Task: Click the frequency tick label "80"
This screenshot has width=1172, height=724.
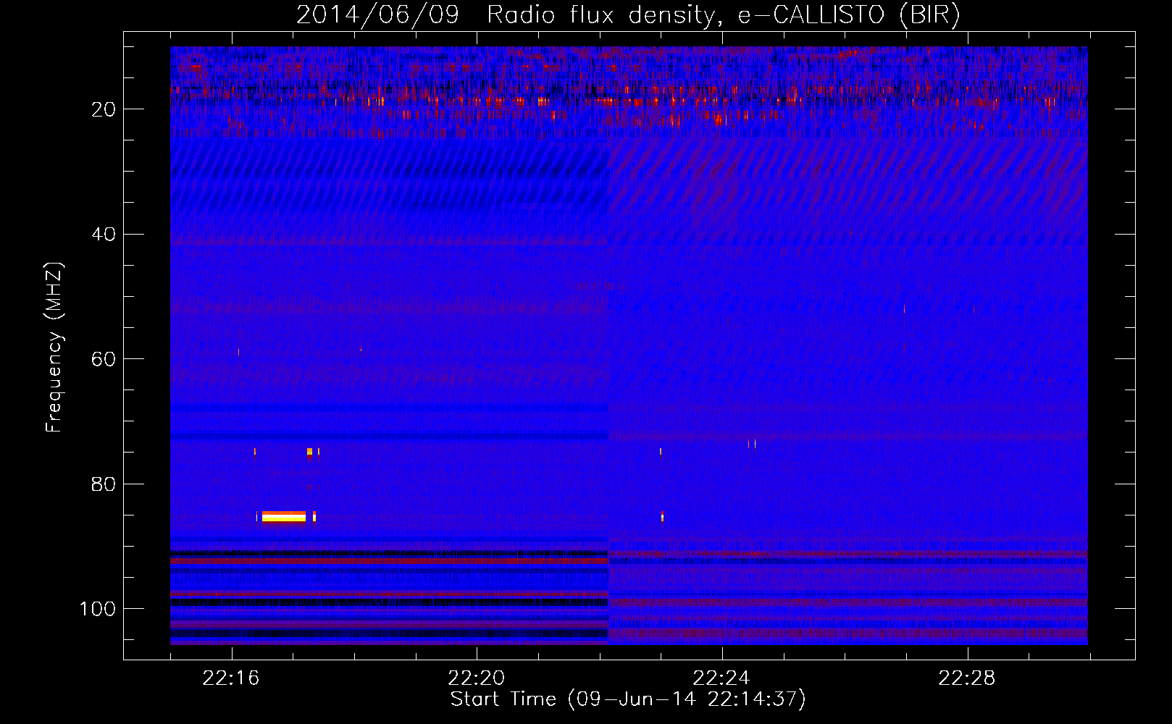Action: 104,484
